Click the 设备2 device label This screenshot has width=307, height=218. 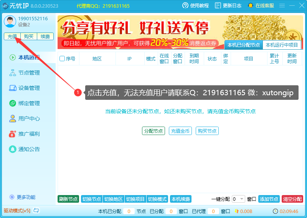click(x=24, y=25)
